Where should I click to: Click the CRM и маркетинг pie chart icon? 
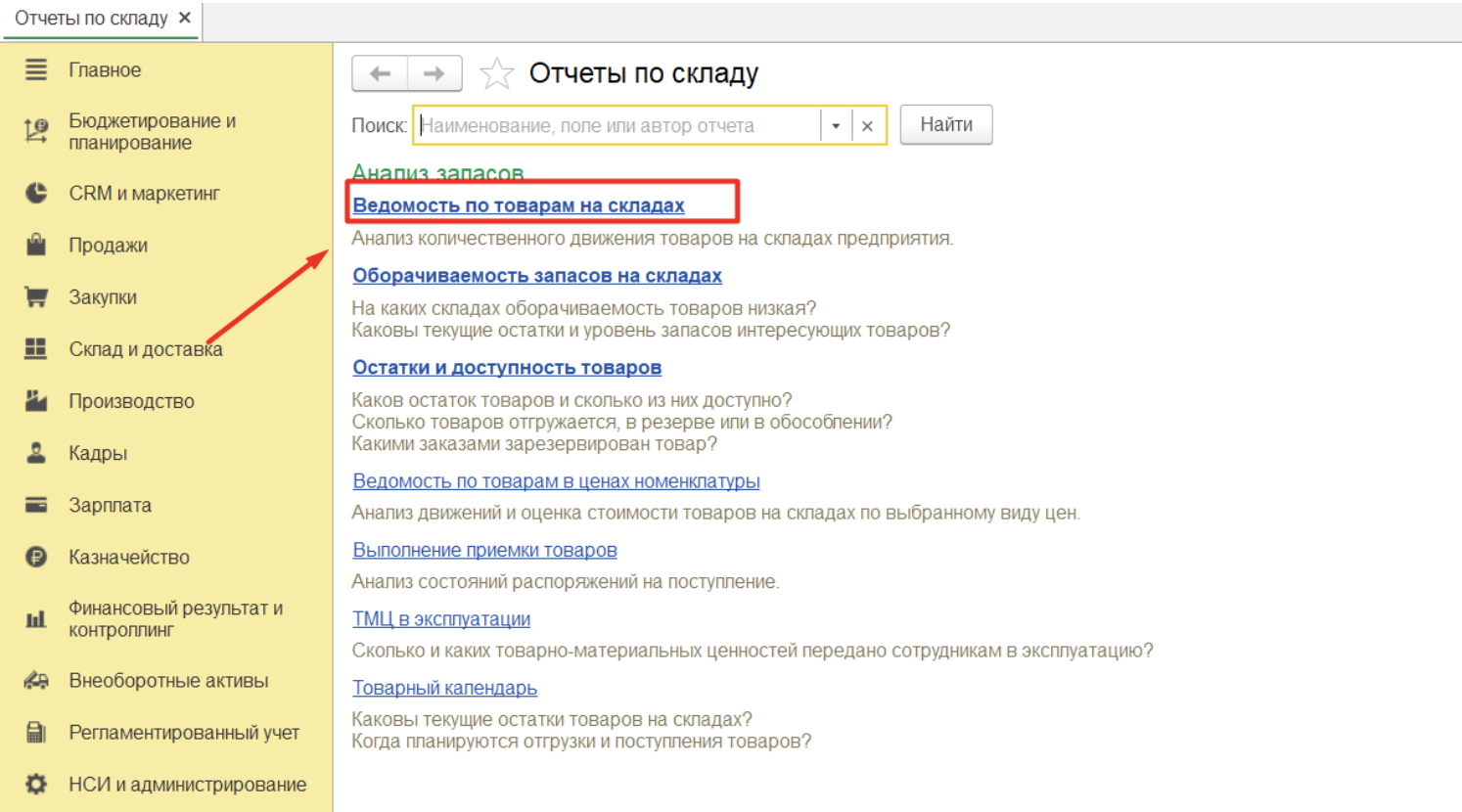(x=36, y=193)
